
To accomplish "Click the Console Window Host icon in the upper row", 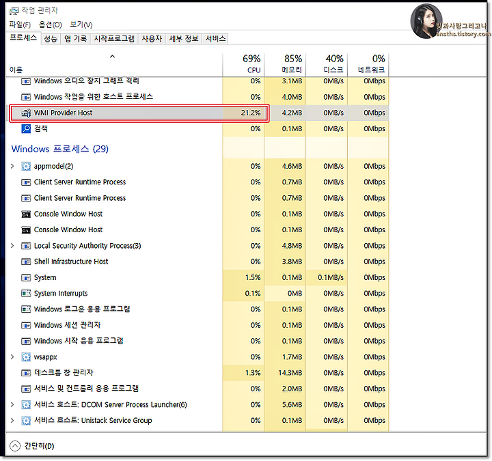I will pos(26,214).
